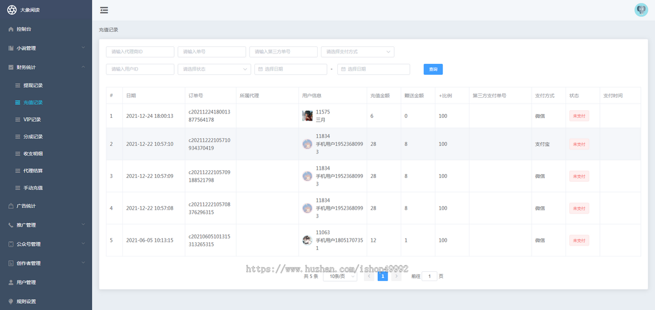Click avatar thumbnail of user 11575 三月
This screenshot has width=655, height=310.
307,116
